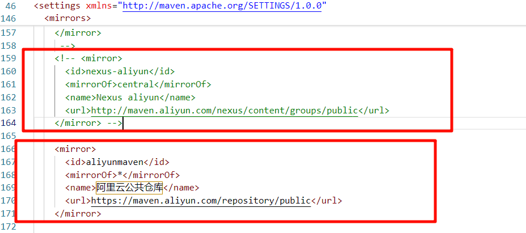Click the </url> closing tag on line 170

click(x=326, y=201)
